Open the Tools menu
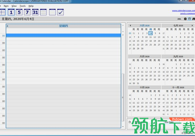The height and width of the screenshot is (136, 195). (x=23, y=6)
